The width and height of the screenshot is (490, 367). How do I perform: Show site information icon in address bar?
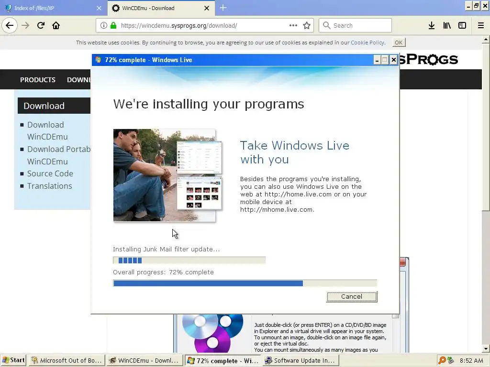coord(104,26)
